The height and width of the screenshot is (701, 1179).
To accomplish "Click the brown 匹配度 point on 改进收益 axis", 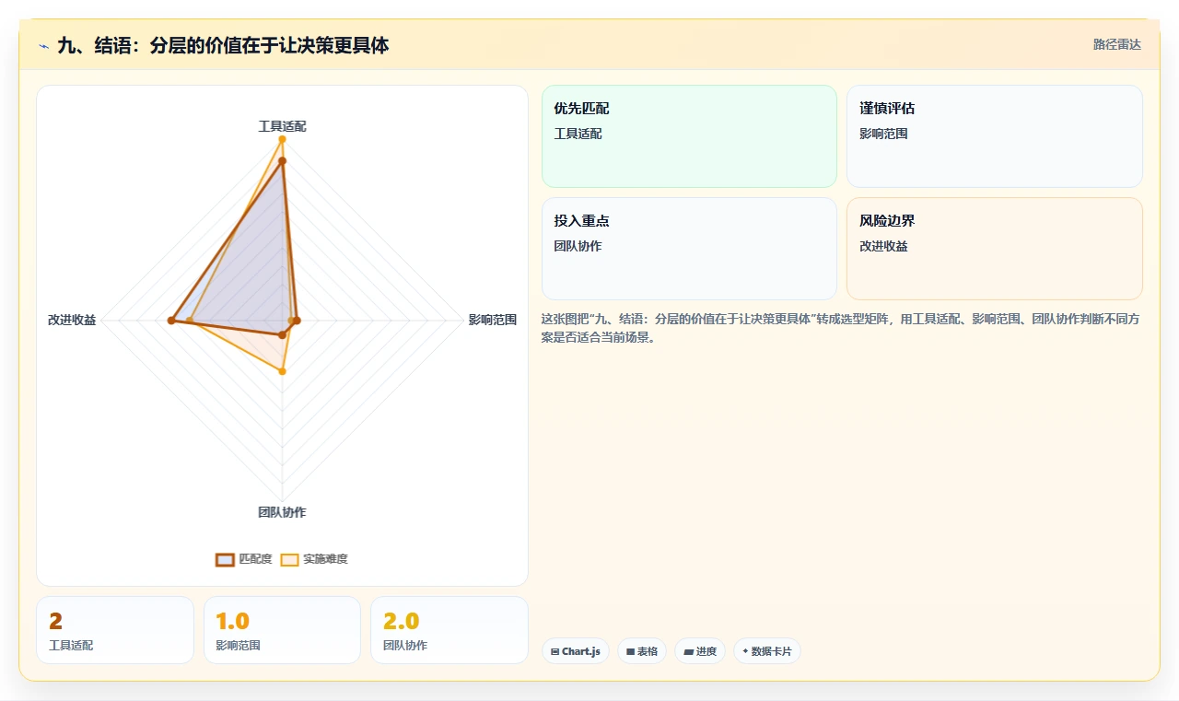I will [x=171, y=321].
